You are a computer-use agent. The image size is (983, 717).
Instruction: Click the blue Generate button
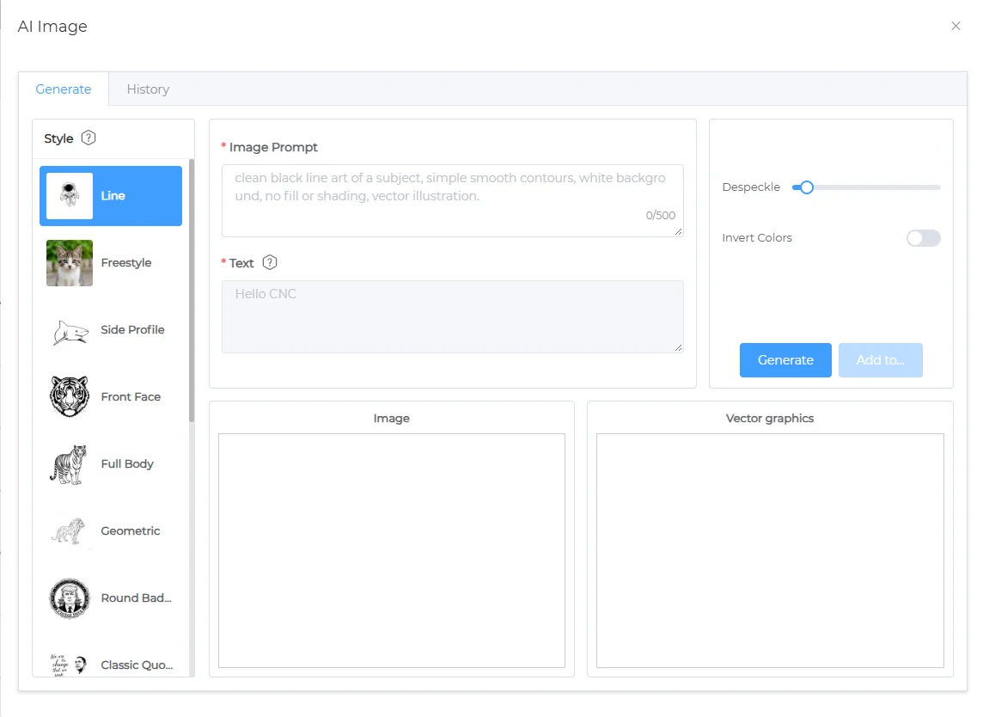[785, 360]
